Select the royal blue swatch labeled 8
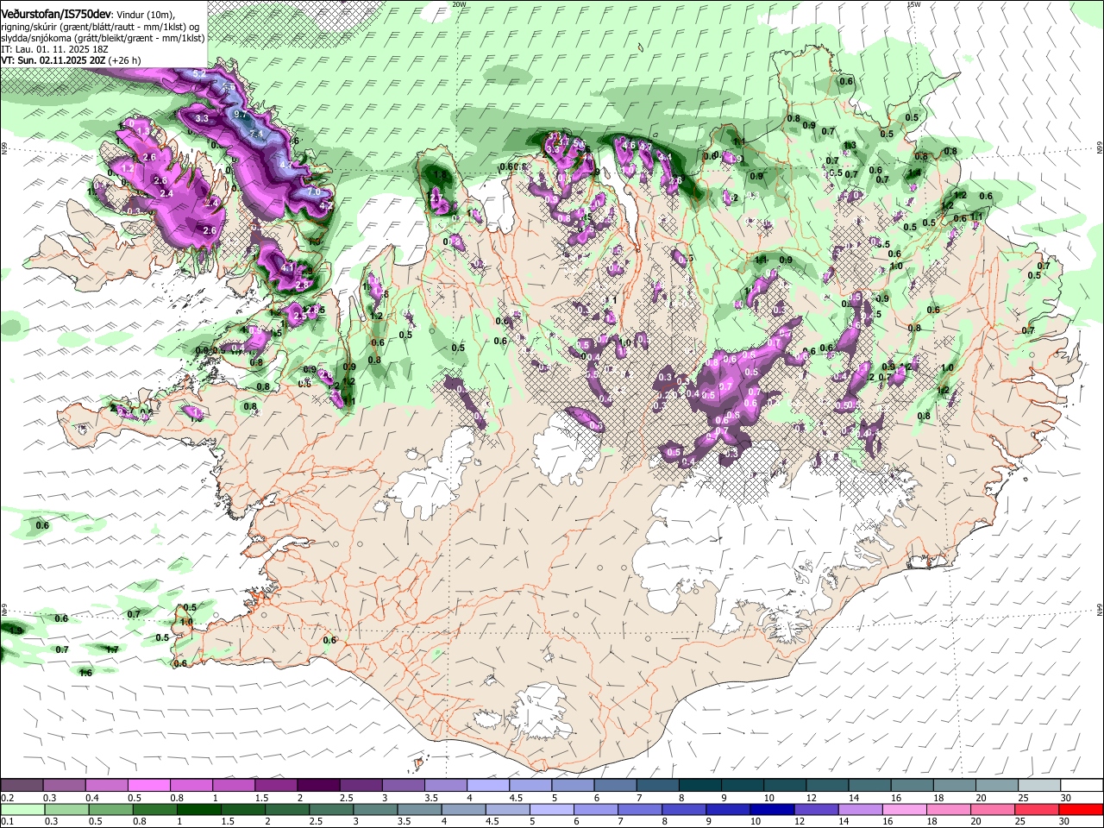Image resolution: width=1104 pixels, height=828 pixels. (x=684, y=809)
